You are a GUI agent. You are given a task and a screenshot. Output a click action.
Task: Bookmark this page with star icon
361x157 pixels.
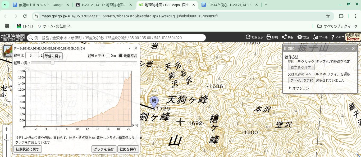pyautogui.click(x=328, y=16)
